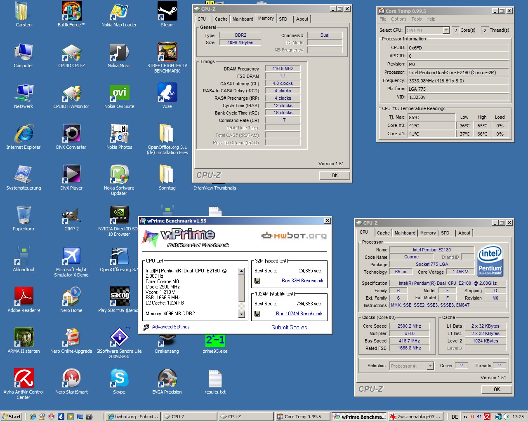Click Core Voltage value 1.456 V
Screen dimensions: 528x422
(460, 272)
